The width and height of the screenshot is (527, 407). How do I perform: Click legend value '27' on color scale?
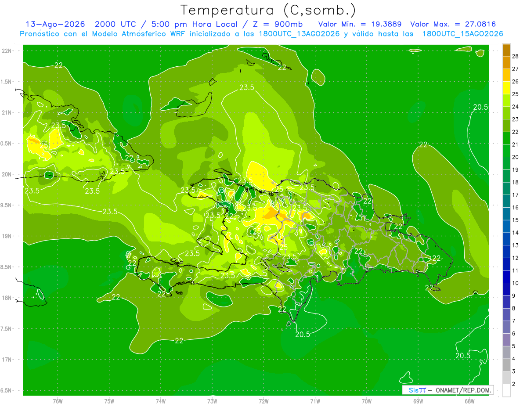tap(516, 69)
